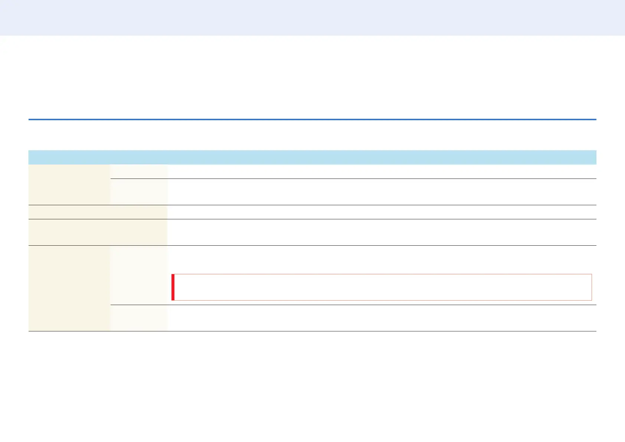Viewport: 625px width, 442px height.
Task: Click the thin single-line merged beige row
Action: [x=98, y=212]
